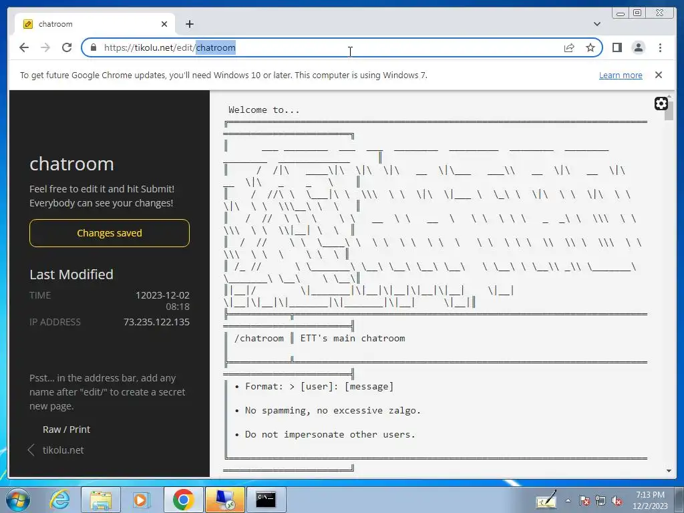Viewport: 684px width, 513px height.
Task: Click the Changes saved button
Action: (110, 233)
